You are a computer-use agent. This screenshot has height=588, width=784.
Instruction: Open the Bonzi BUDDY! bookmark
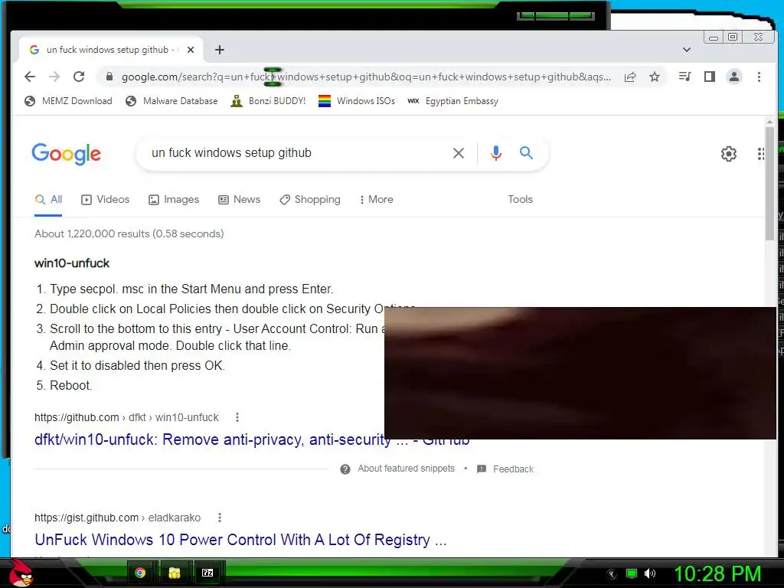268,101
